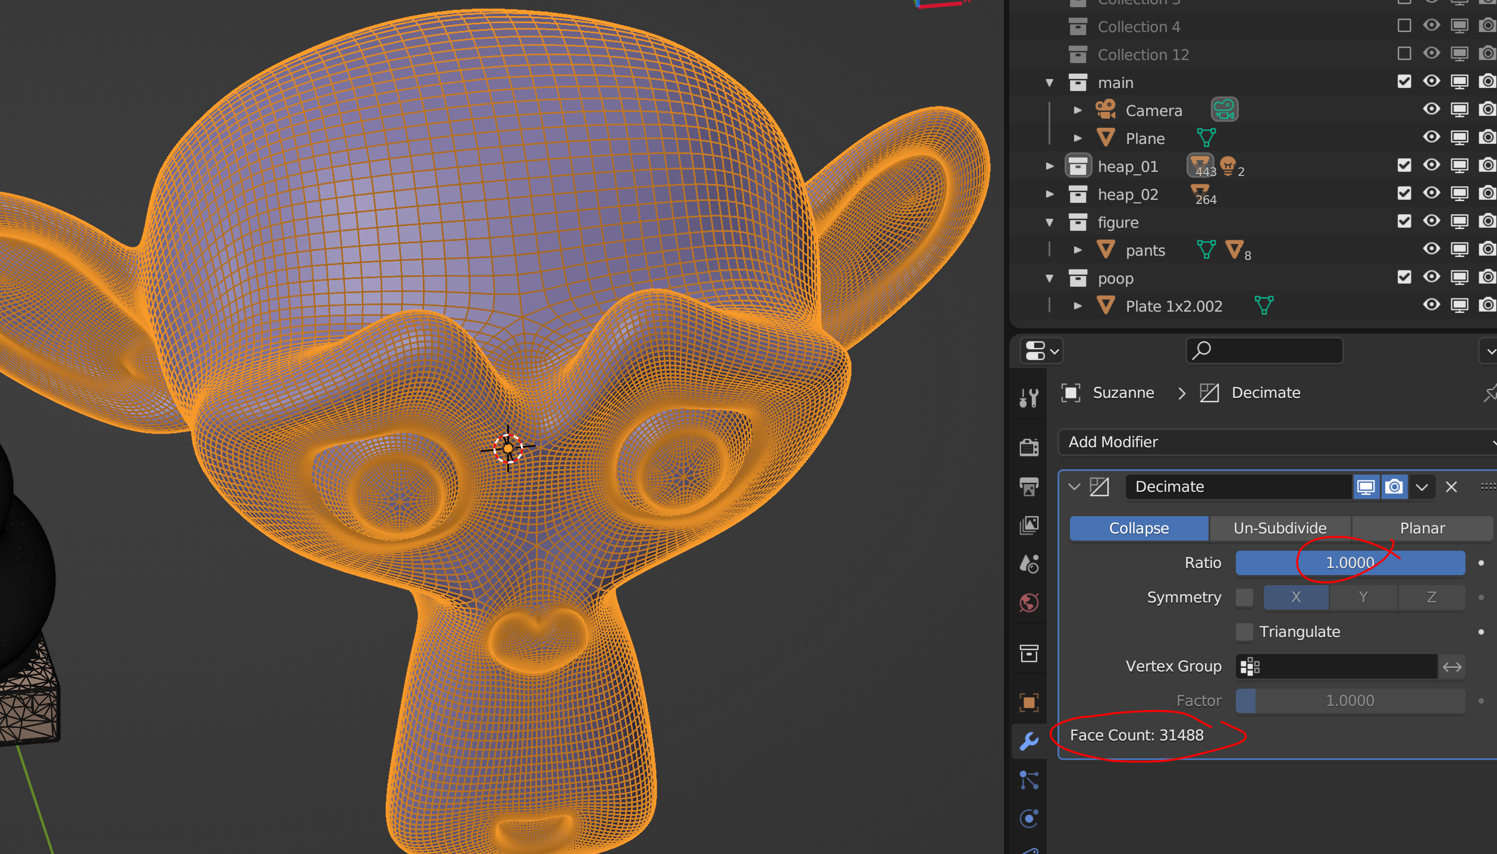Uncheck the heap_01 collection checkbox

[x=1404, y=165]
